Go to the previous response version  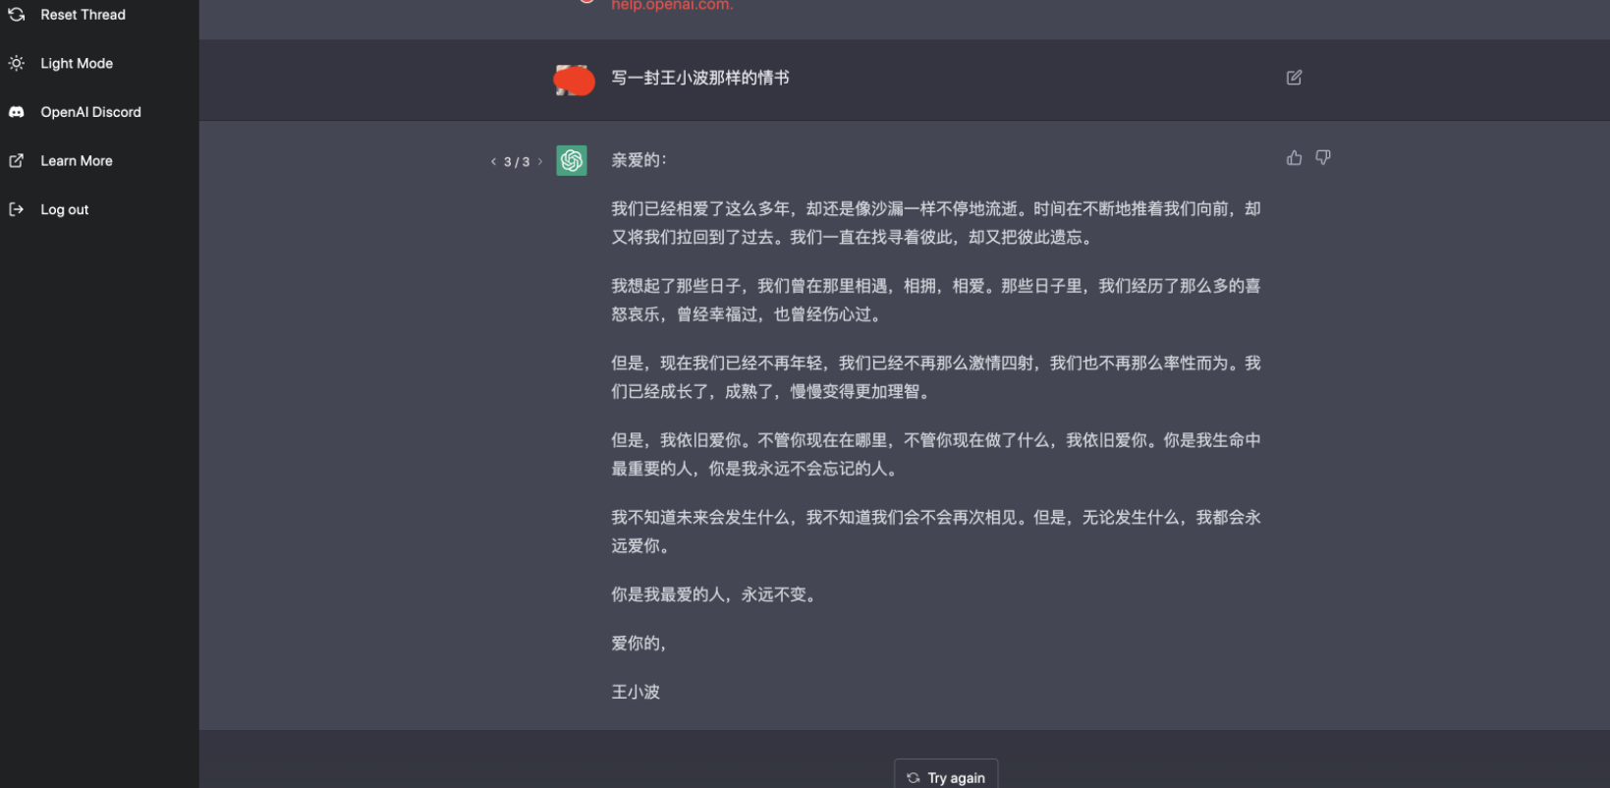(493, 162)
